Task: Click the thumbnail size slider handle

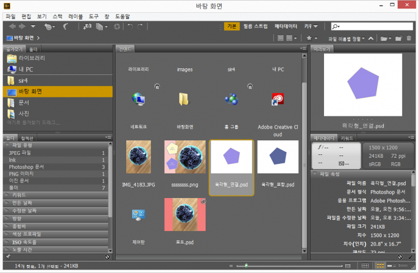Action: point(246,265)
